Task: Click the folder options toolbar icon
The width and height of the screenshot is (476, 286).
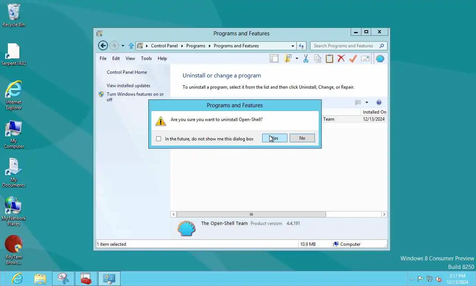Action: 287,58
